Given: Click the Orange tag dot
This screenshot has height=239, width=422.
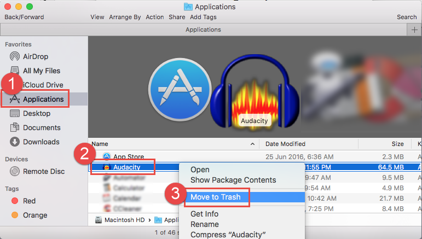Looking at the screenshot, I should [x=15, y=215].
